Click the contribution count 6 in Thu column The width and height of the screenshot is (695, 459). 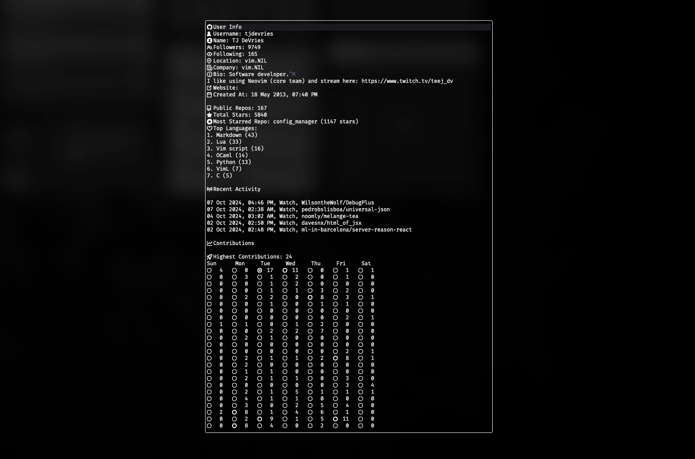pyautogui.click(x=322, y=412)
